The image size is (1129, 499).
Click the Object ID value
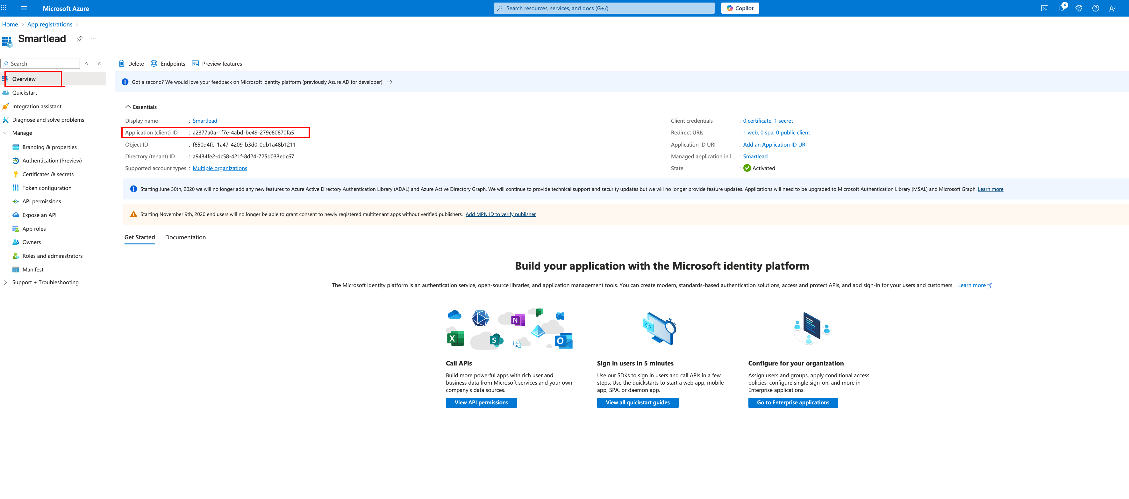(x=244, y=145)
